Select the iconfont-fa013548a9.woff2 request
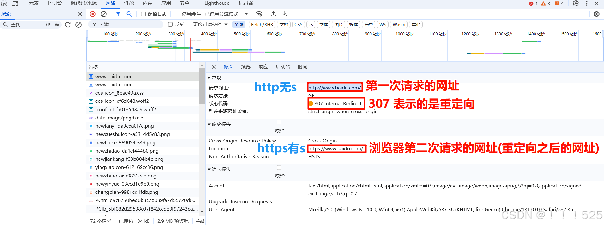 pos(142,109)
